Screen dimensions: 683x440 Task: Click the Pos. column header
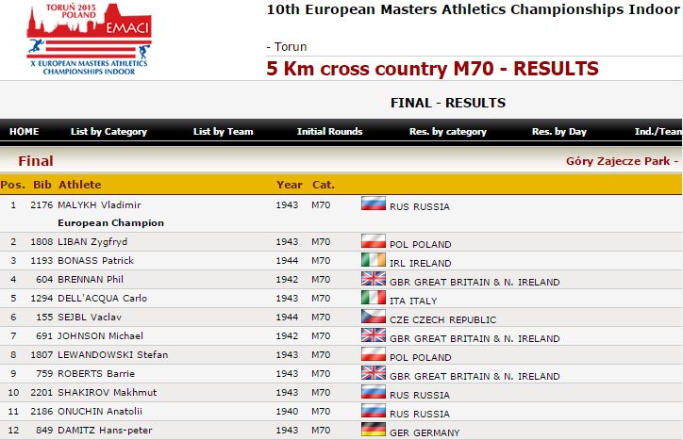coord(12,184)
